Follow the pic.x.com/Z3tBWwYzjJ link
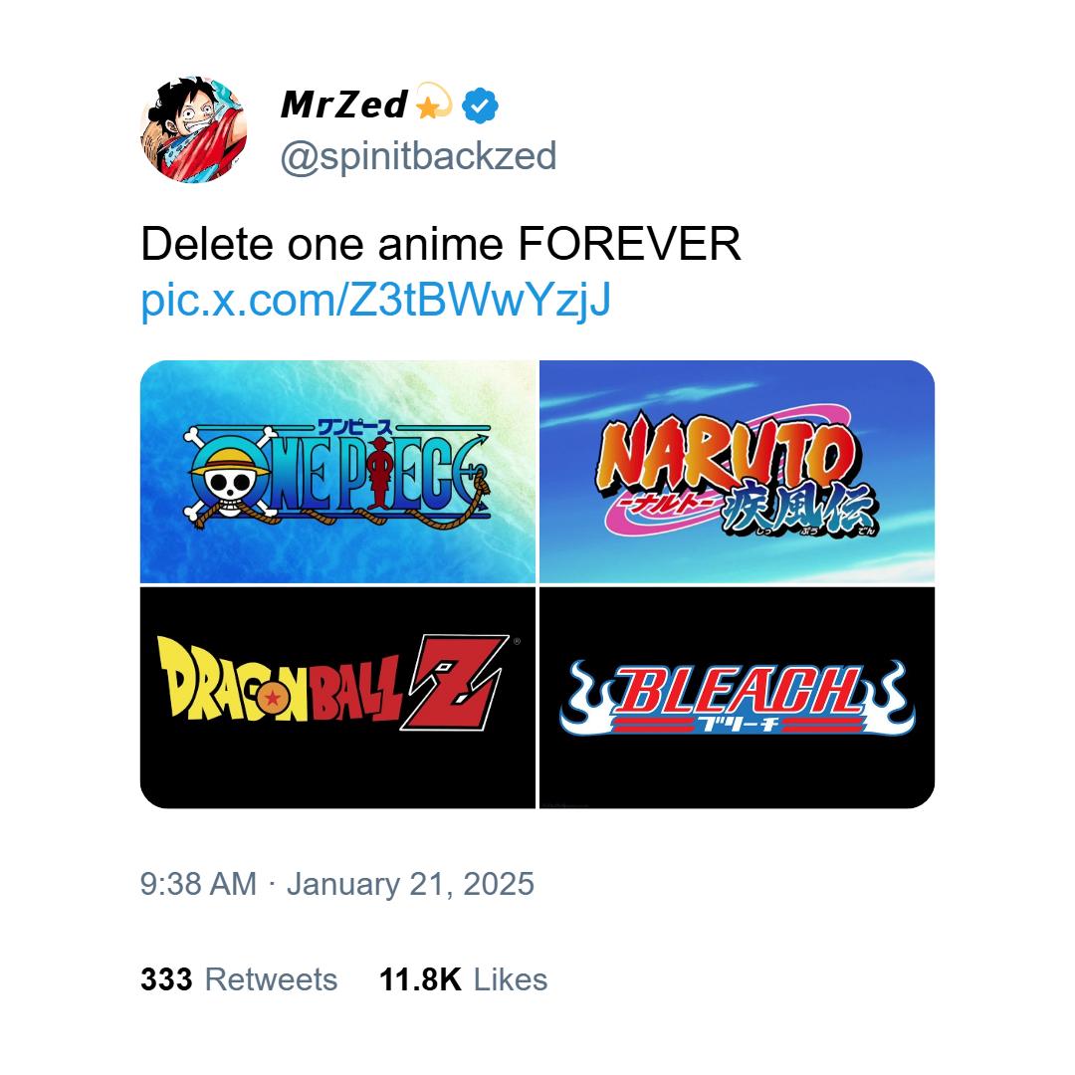 click(x=375, y=300)
